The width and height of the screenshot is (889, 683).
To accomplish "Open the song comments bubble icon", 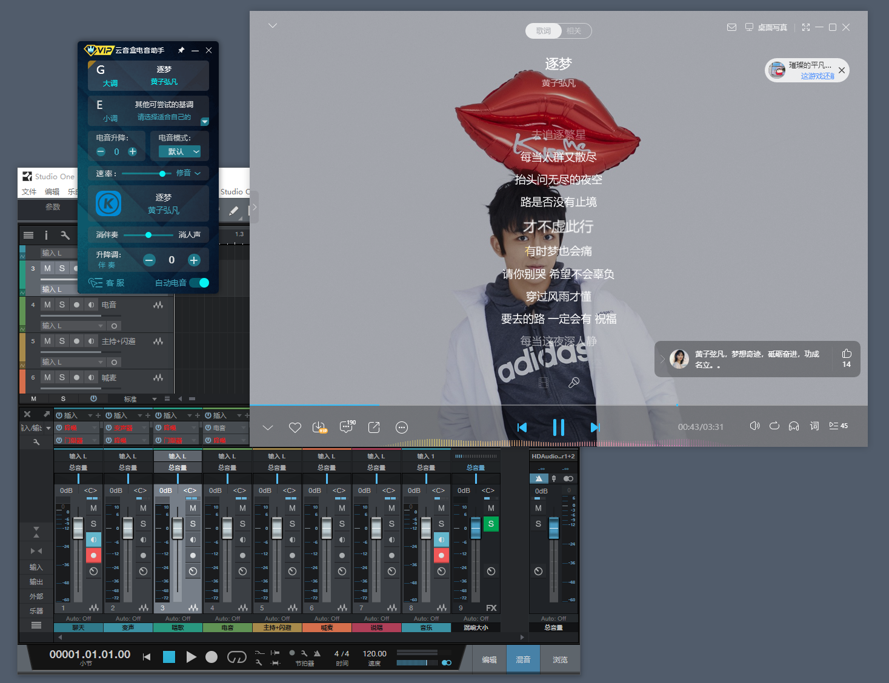I will [347, 427].
